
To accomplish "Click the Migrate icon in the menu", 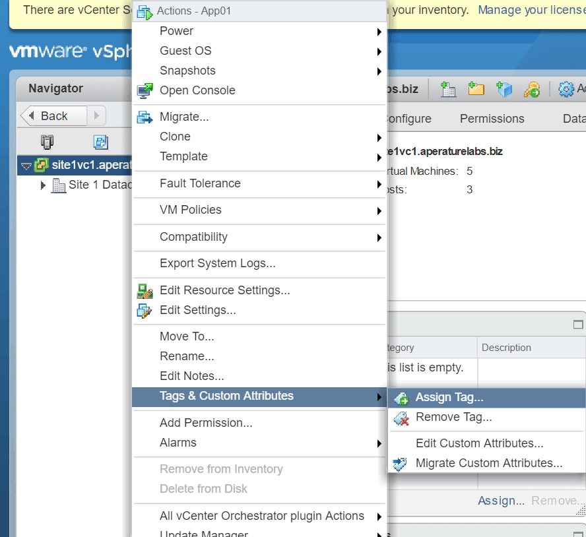I will (x=145, y=117).
